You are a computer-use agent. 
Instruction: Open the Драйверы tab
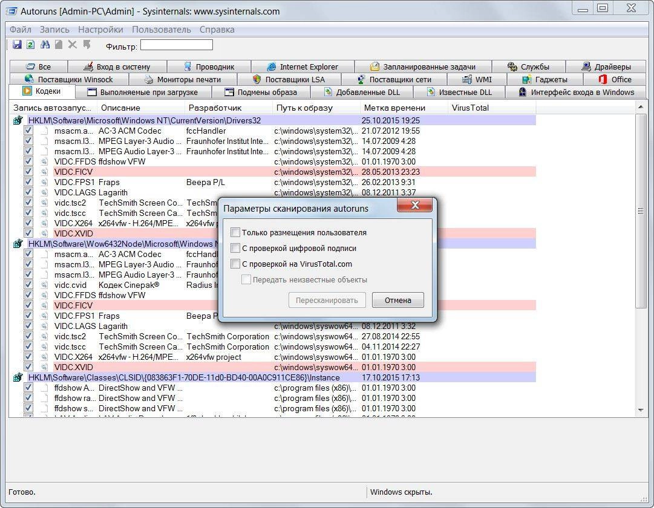pos(606,67)
